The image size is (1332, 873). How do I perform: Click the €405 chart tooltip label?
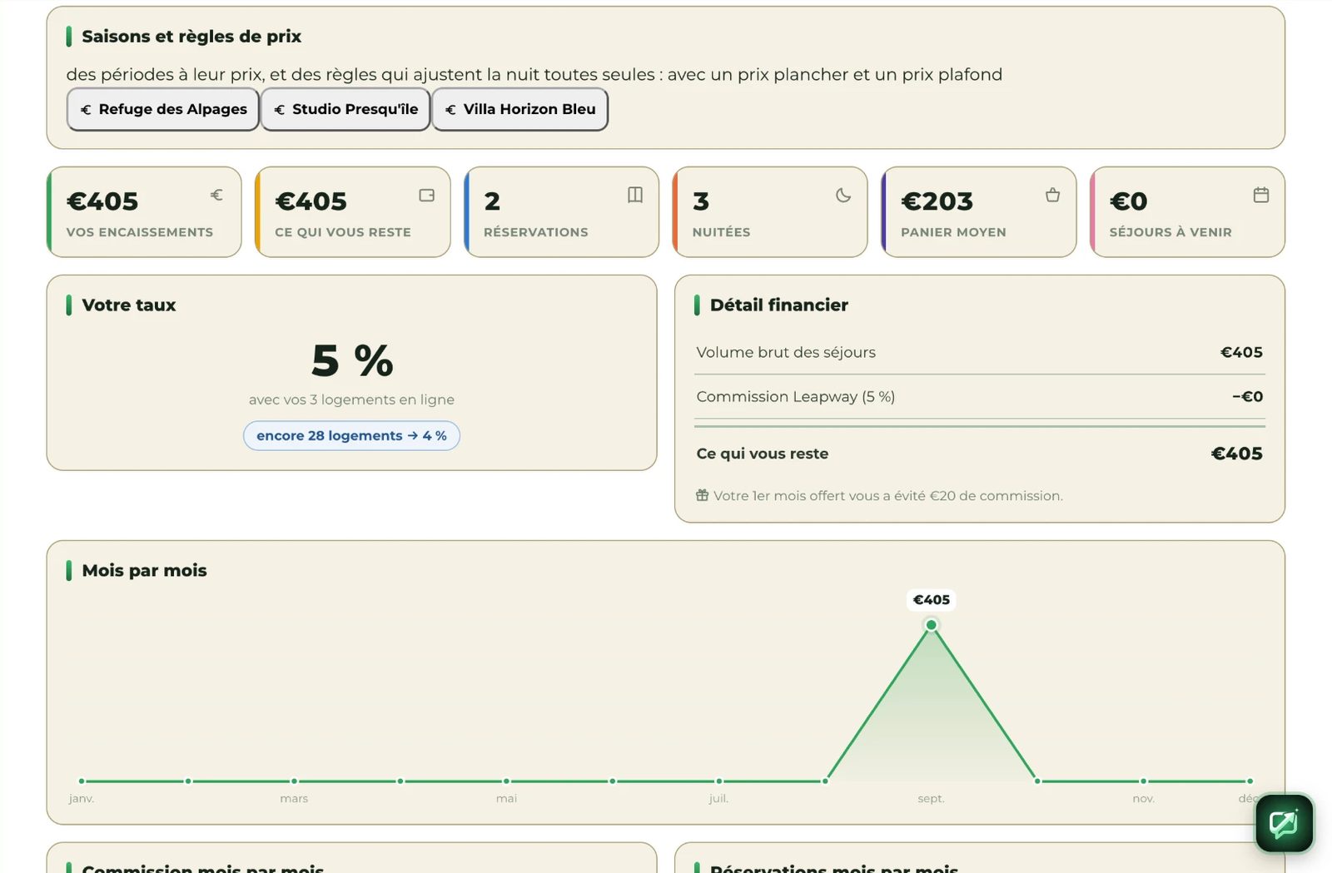[931, 599]
